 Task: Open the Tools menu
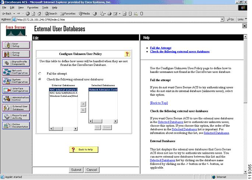(45, 8)
